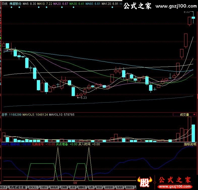The width and height of the screenshot is (198, 190).
Task: Select the 均笔成交量 indicator tab
Action: point(17,187)
